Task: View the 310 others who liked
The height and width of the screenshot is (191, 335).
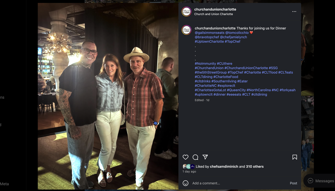Action: pos(254,166)
